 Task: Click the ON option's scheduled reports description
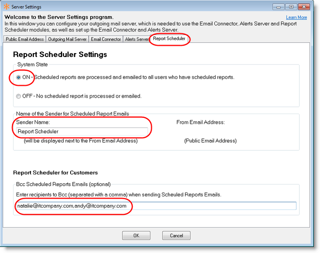[134, 77]
